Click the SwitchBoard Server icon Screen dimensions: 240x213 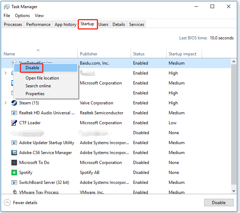[14, 182]
